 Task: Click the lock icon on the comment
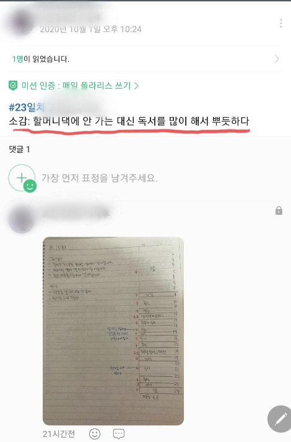pyautogui.click(x=279, y=210)
